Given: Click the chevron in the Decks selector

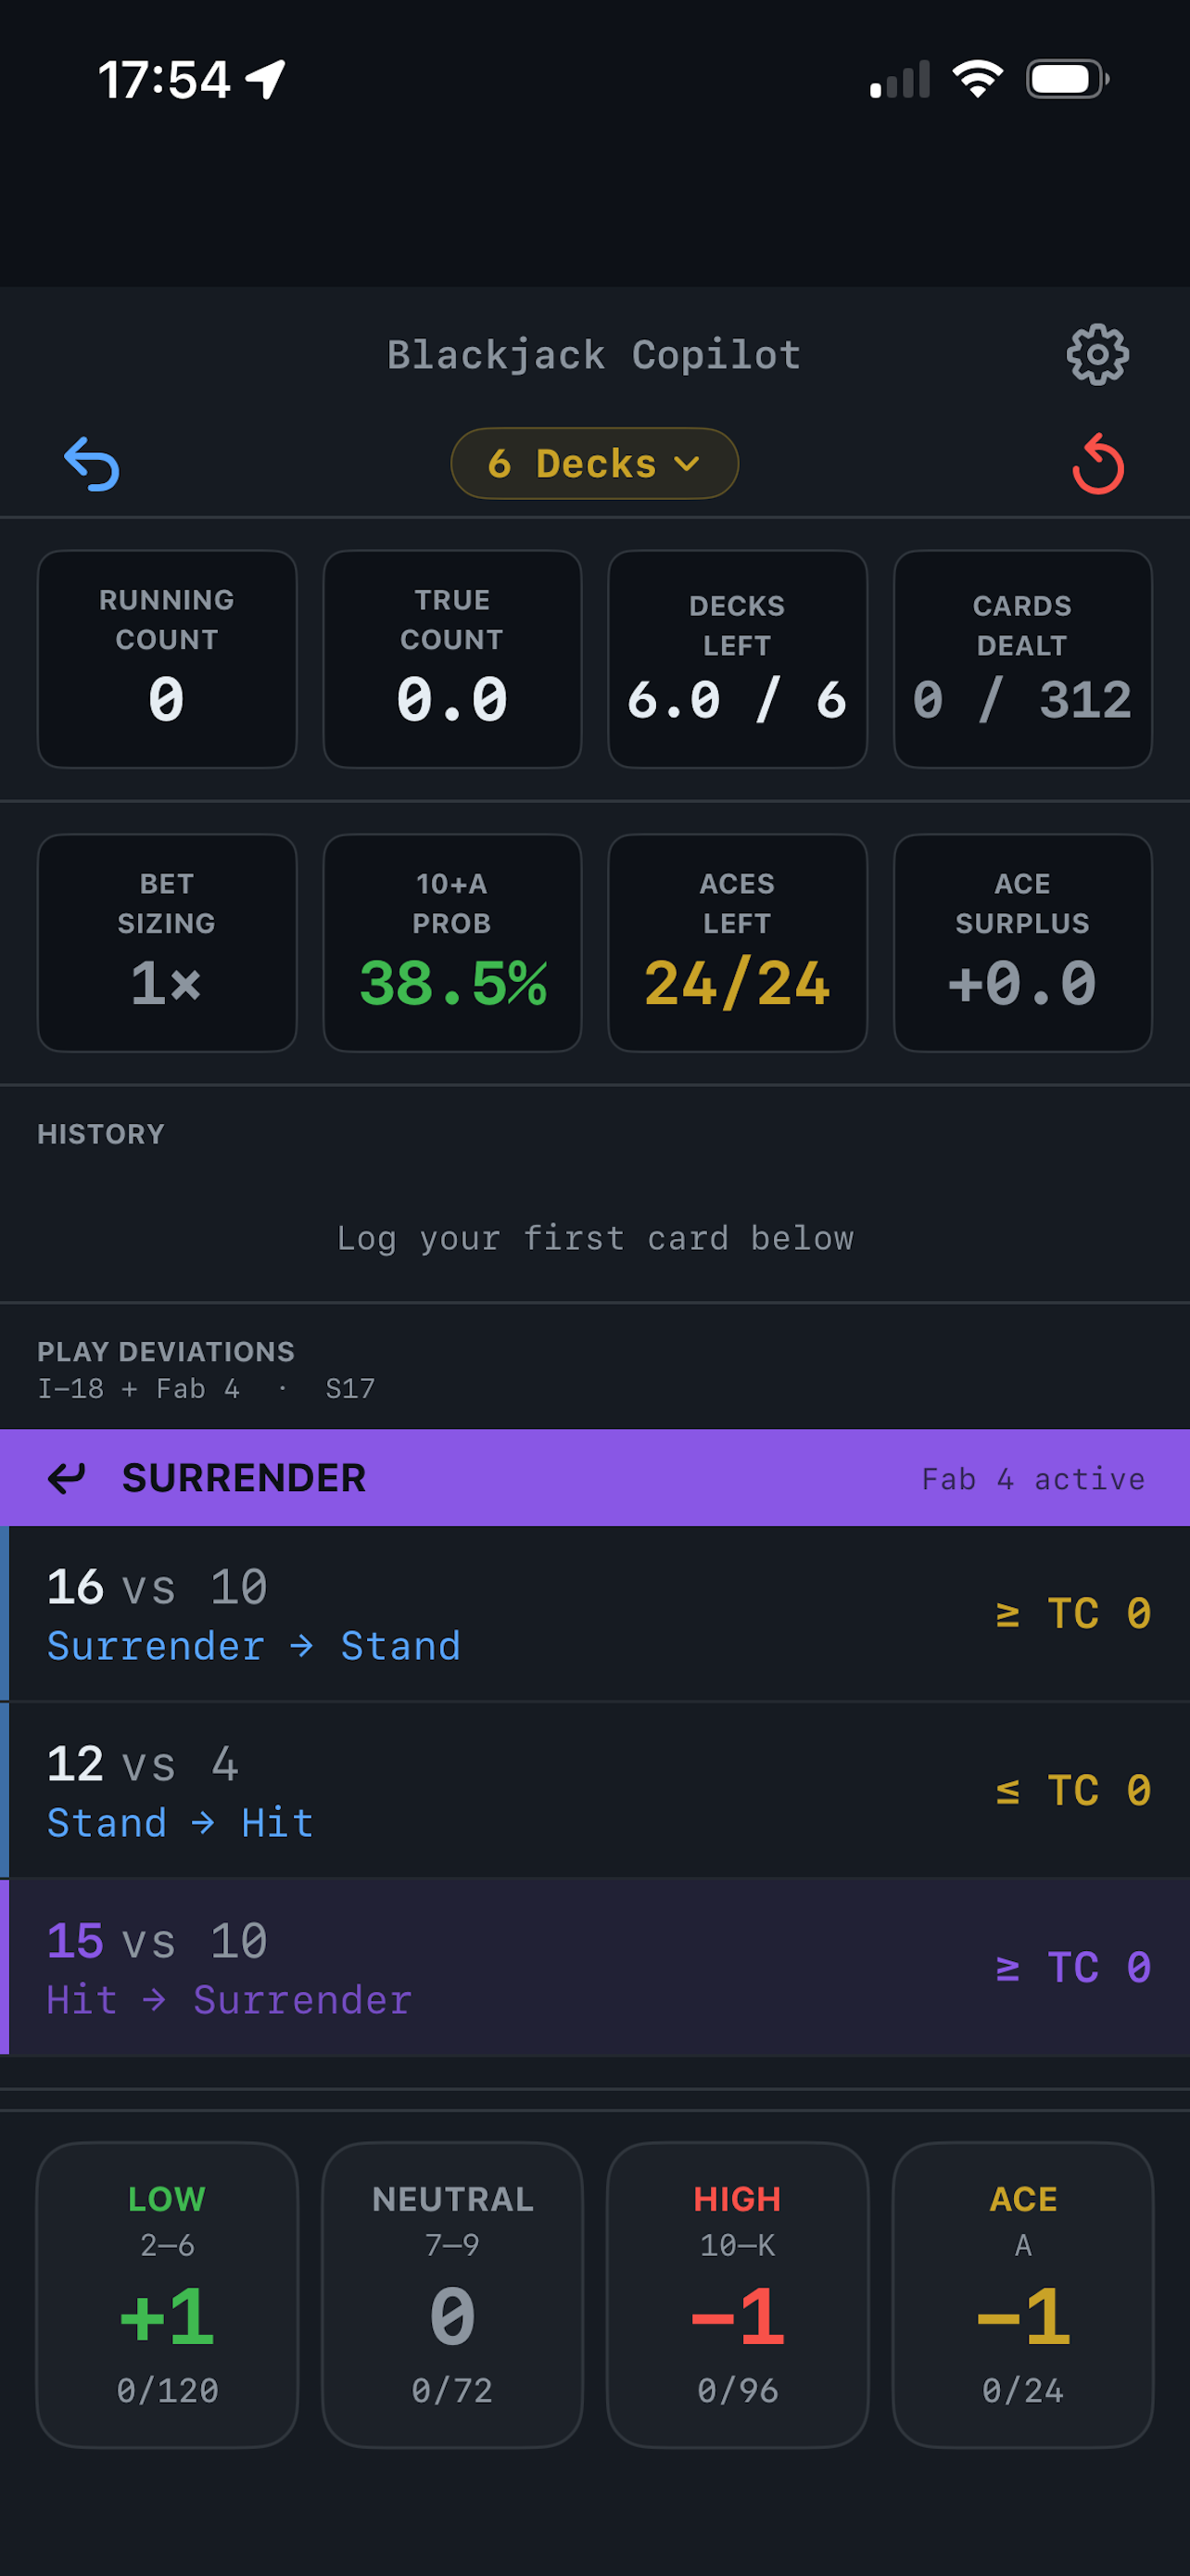Looking at the screenshot, I should [687, 463].
